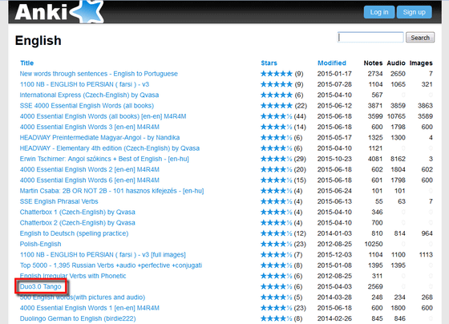Open 1100 NB Persian v3 [full images] deck

pos(103,254)
